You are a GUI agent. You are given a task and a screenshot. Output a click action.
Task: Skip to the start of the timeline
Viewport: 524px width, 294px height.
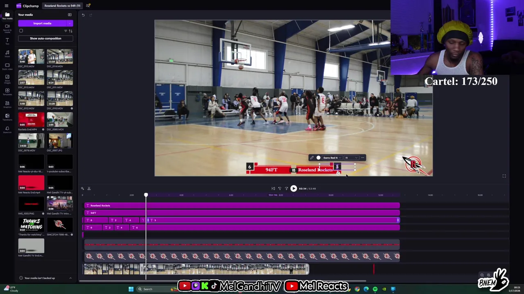click(x=273, y=189)
